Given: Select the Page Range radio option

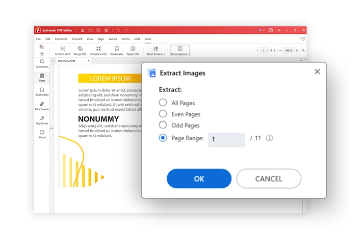Looking at the screenshot, I should (163, 138).
